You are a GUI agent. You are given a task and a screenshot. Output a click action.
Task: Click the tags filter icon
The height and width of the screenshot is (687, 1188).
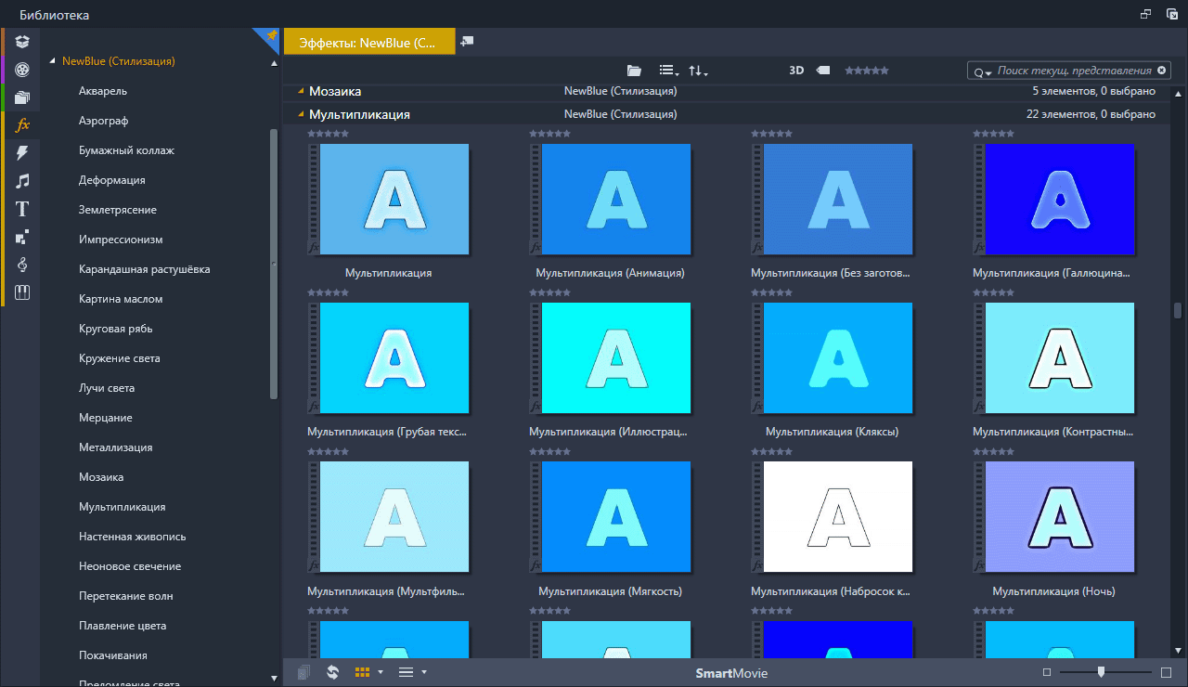point(822,71)
